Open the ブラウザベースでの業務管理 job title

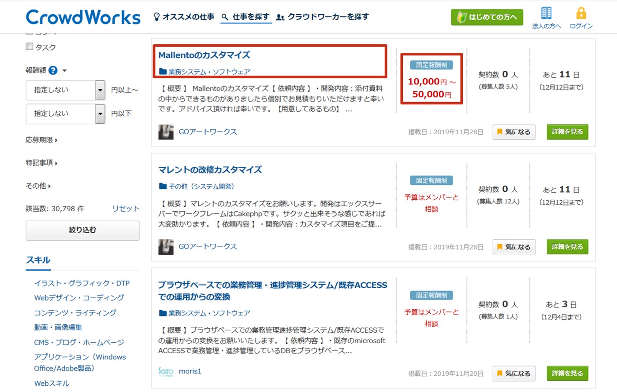pyautogui.click(x=272, y=291)
